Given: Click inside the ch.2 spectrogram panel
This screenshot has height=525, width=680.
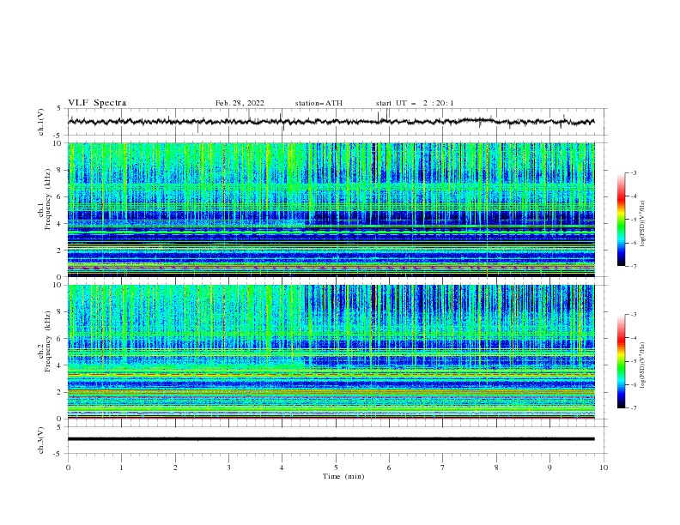Looking at the screenshot, I should (331, 352).
